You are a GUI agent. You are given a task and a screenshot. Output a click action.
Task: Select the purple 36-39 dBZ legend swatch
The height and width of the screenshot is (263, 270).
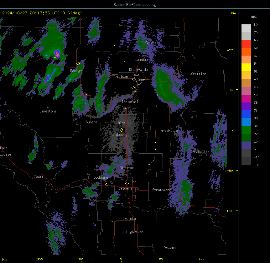[246, 107]
